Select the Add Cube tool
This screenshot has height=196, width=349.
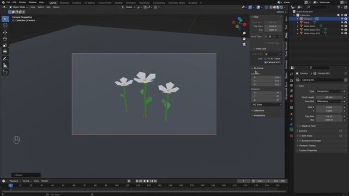point(5,72)
